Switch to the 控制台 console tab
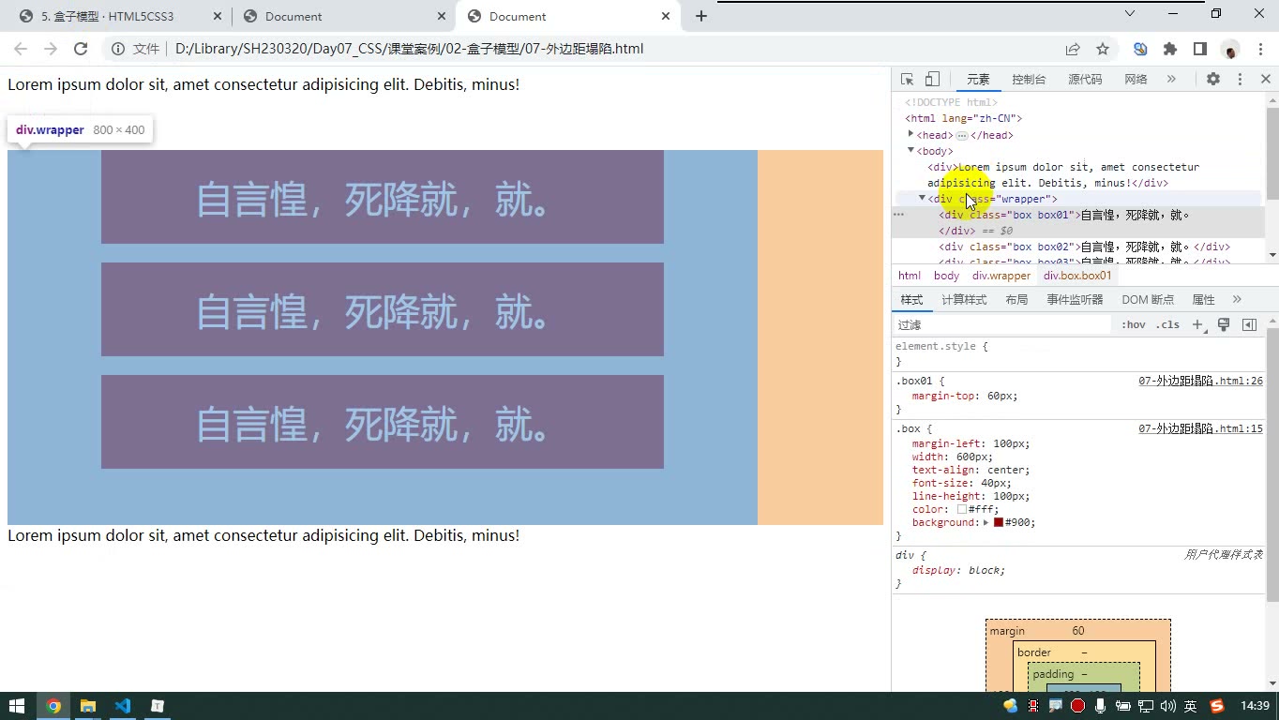Screen dimensions: 1279x720 tap(1029, 80)
